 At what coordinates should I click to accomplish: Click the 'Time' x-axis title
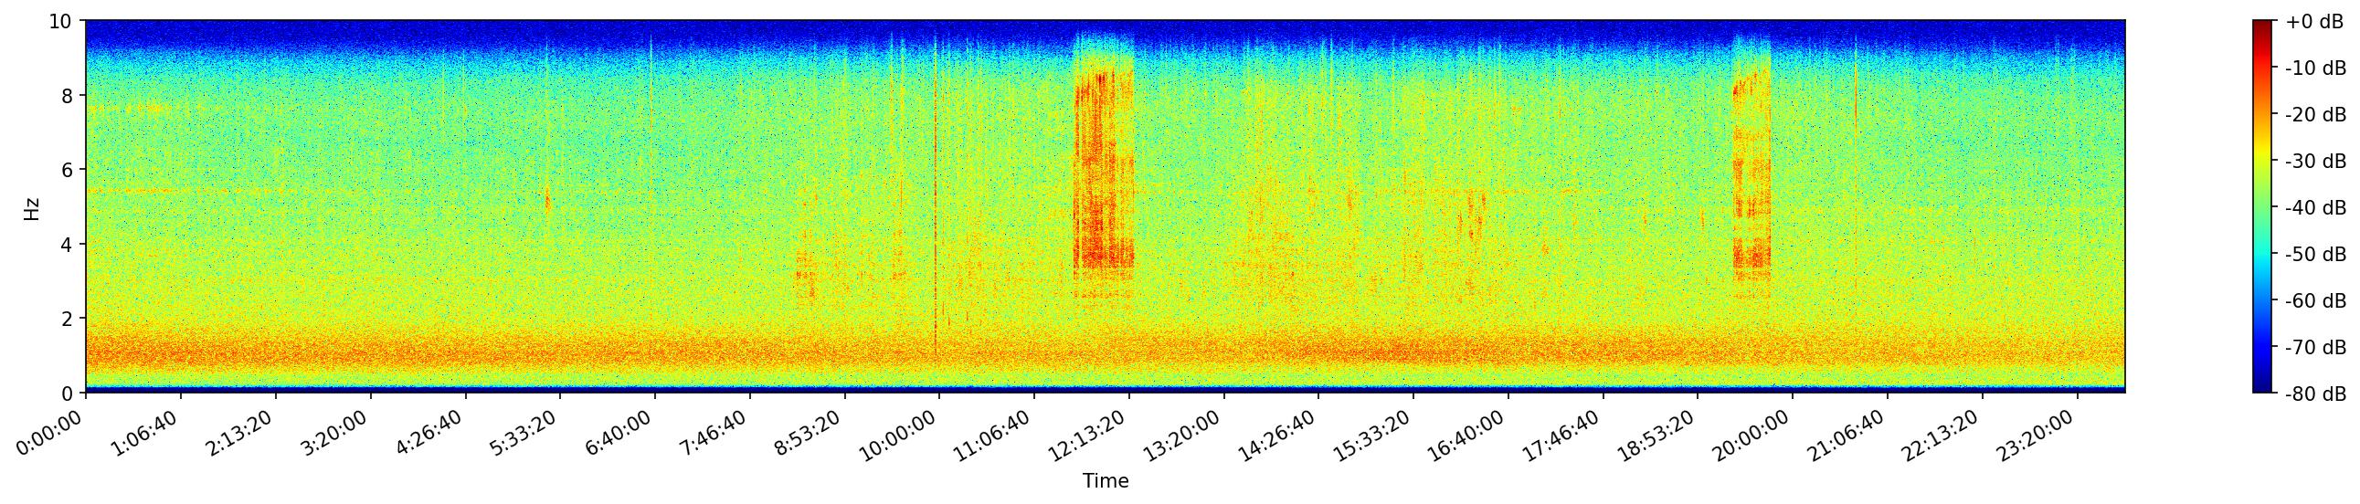click(x=1105, y=481)
